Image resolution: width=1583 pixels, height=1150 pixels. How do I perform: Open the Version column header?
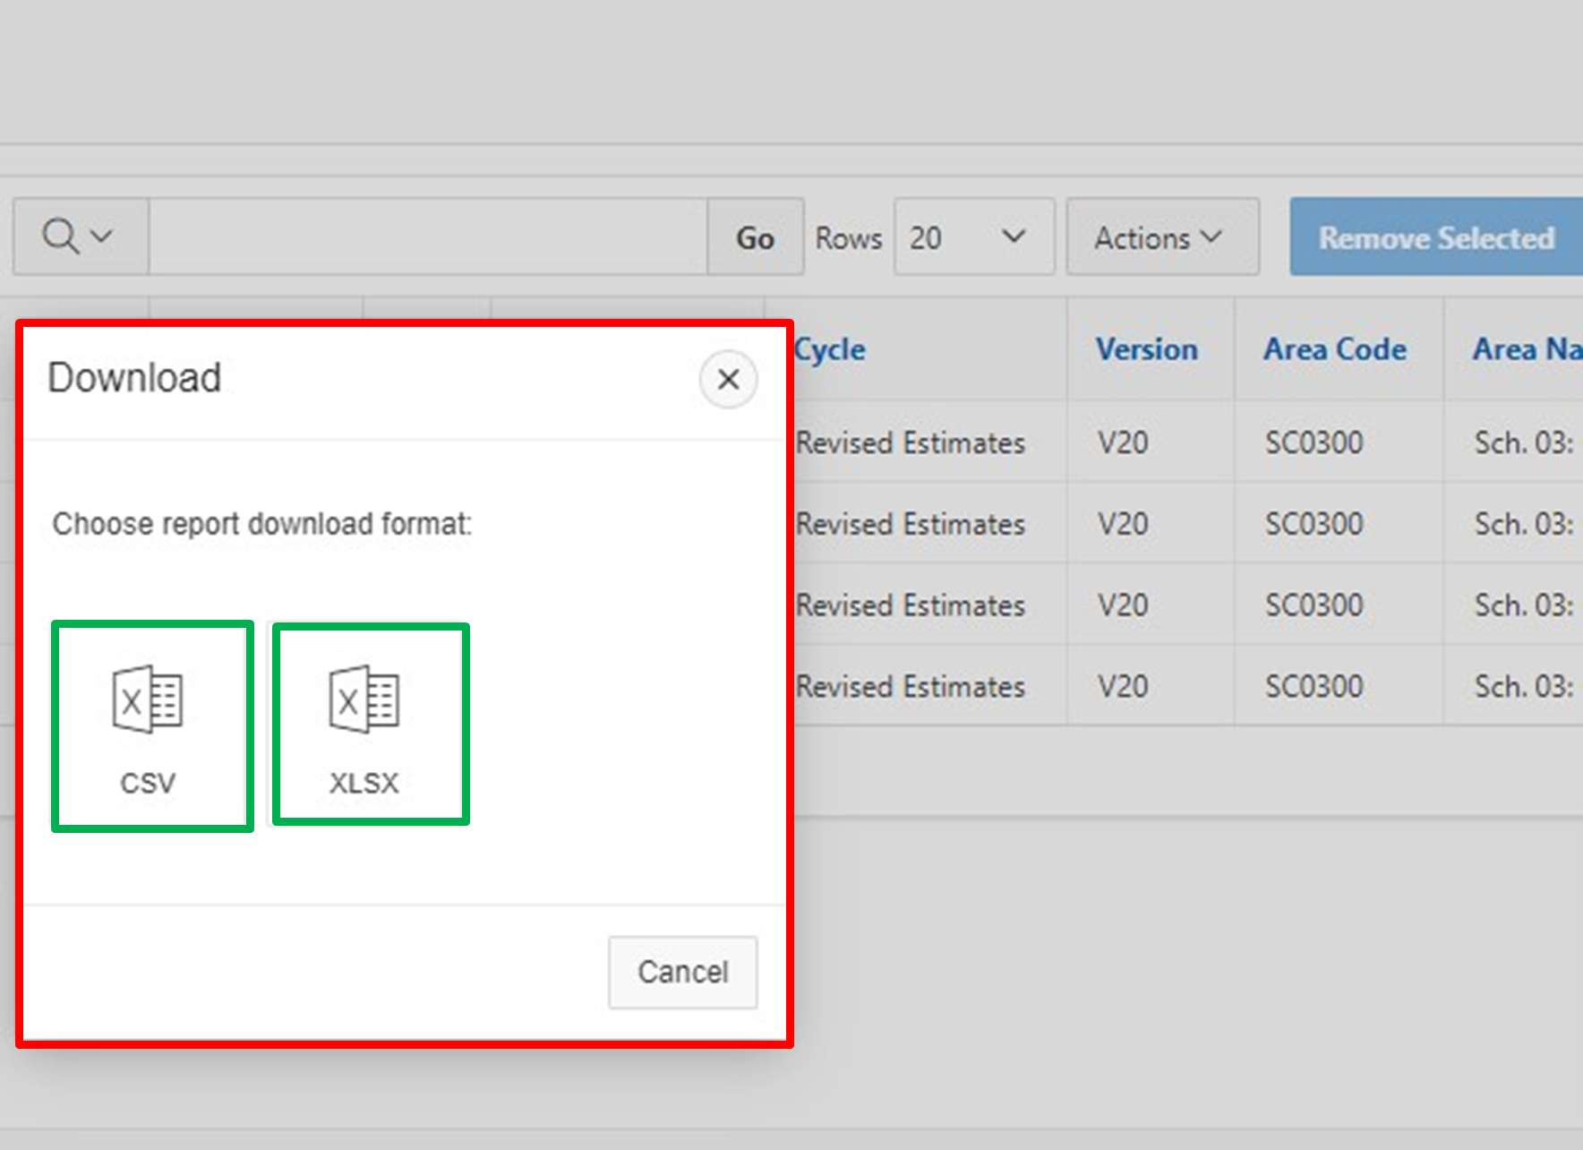coord(1146,349)
